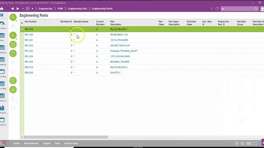Refresh the page with the reload icon
Screen dimensions: 264x148
[x=217, y=9]
